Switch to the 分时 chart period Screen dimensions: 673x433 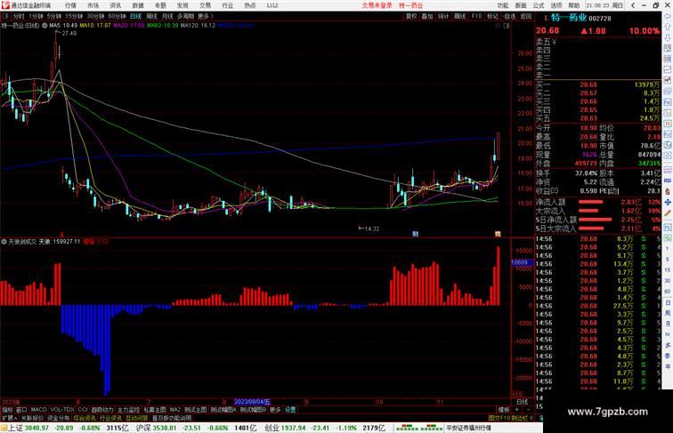[x=19, y=16]
